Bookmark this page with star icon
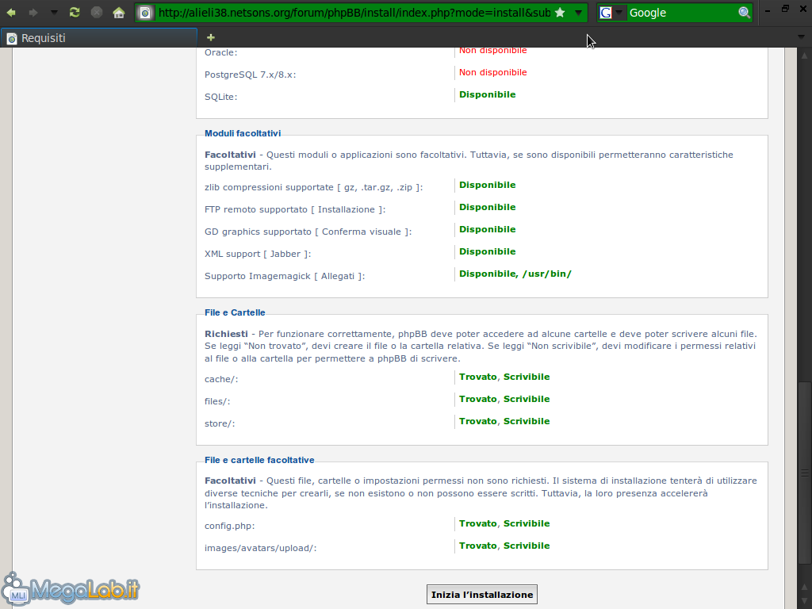The height and width of the screenshot is (609, 812). [x=560, y=13]
